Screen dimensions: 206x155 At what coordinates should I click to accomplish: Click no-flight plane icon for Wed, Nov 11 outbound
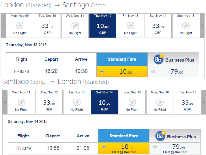point(75,26)
